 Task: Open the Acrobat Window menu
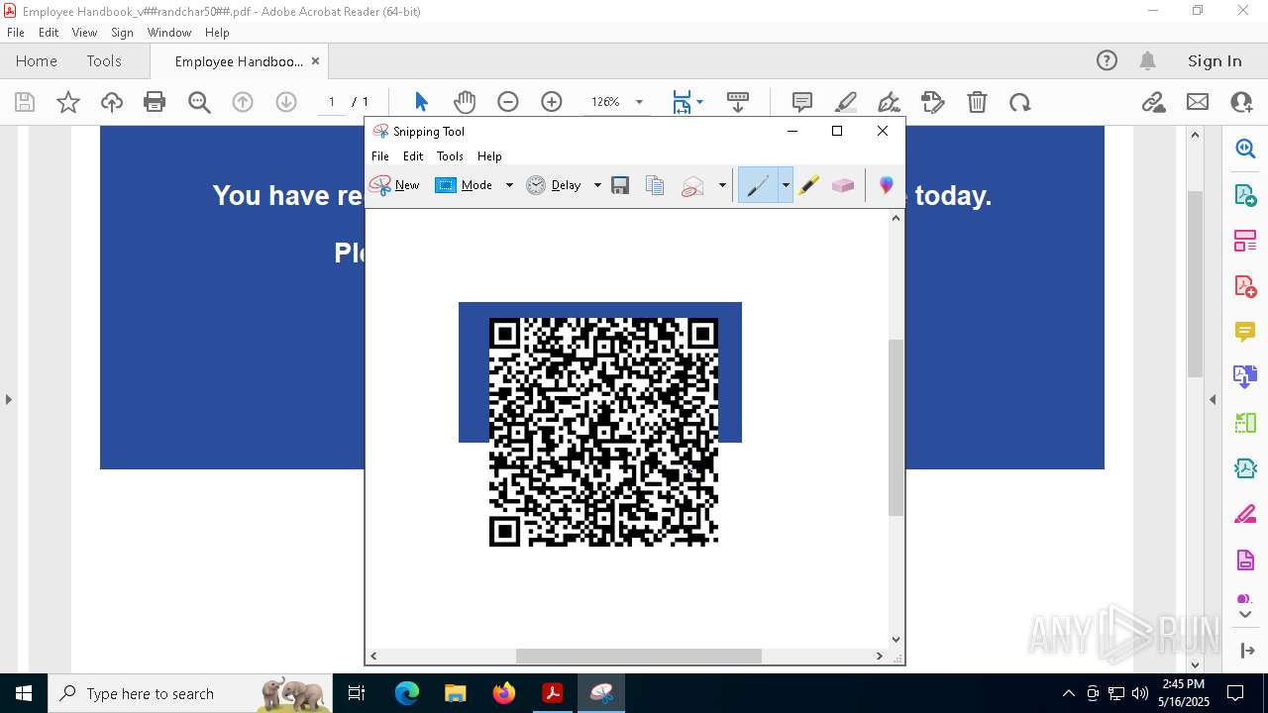[x=169, y=33]
